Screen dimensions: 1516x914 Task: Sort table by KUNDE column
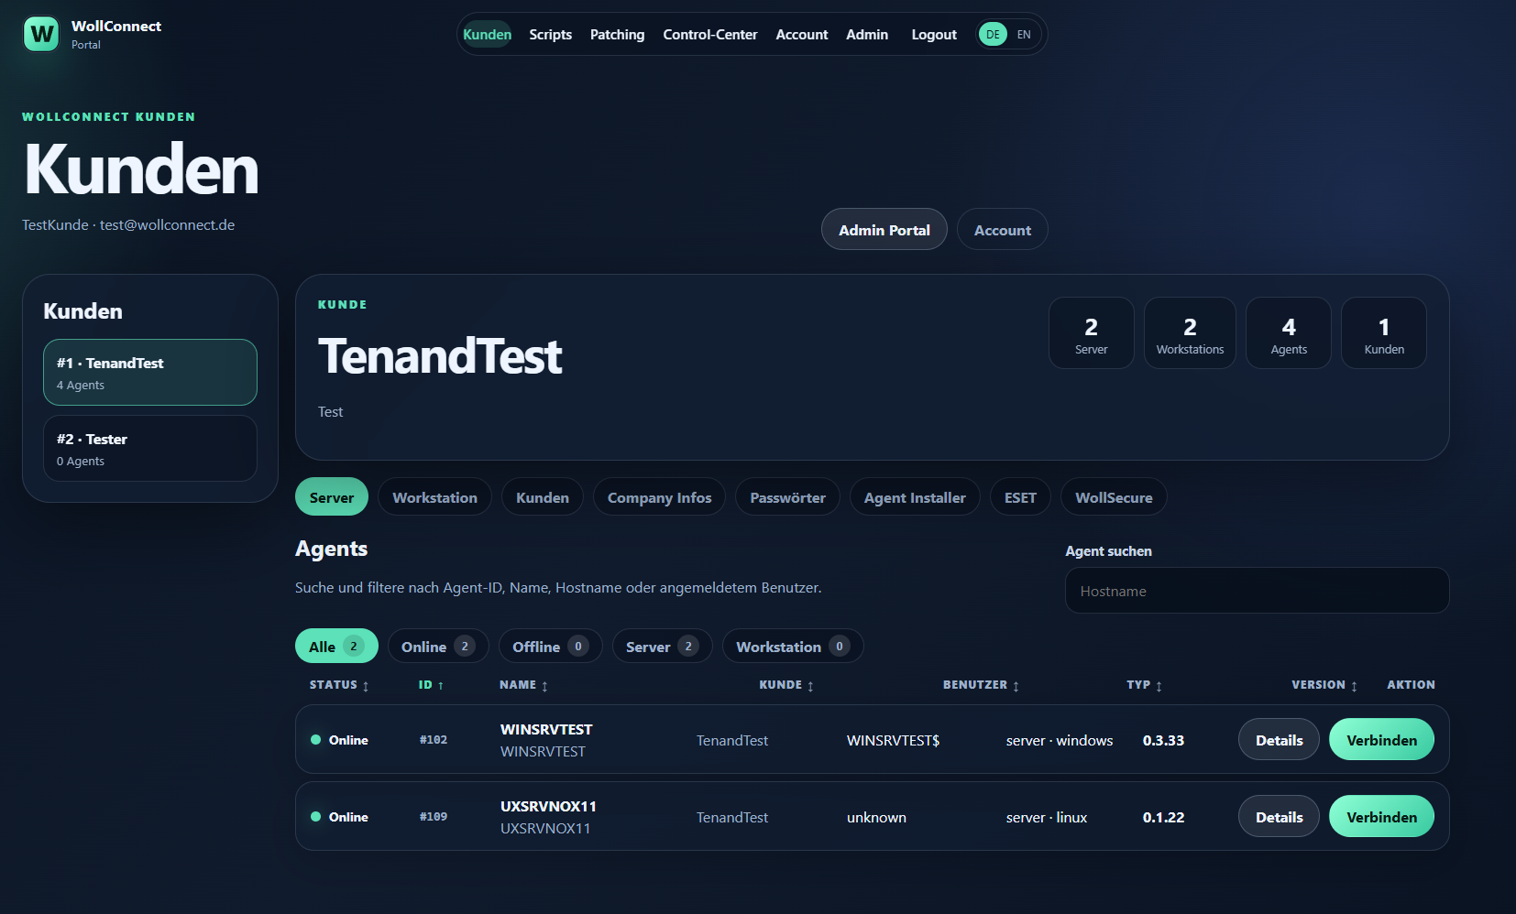click(x=786, y=685)
